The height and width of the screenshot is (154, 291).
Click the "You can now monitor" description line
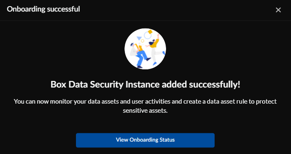pyautogui.click(x=145, y=102)
